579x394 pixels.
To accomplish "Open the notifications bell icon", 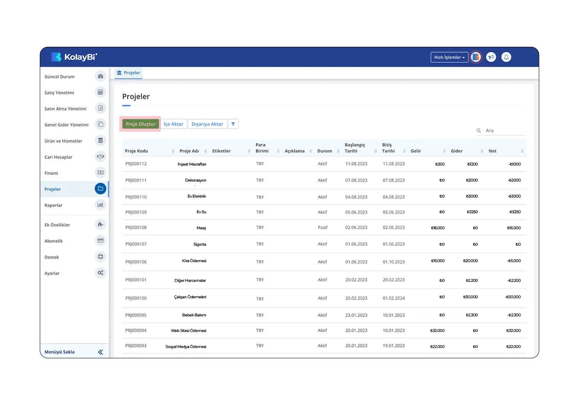I will tap(506, 57).
